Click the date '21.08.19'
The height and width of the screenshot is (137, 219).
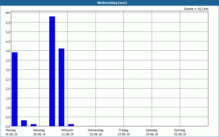coord(67,134)
